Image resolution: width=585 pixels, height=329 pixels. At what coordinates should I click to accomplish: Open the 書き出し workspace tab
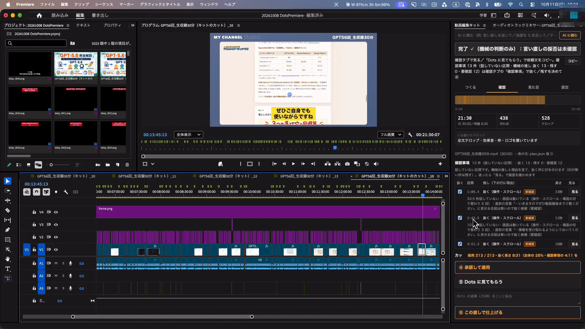coord(100,15)
